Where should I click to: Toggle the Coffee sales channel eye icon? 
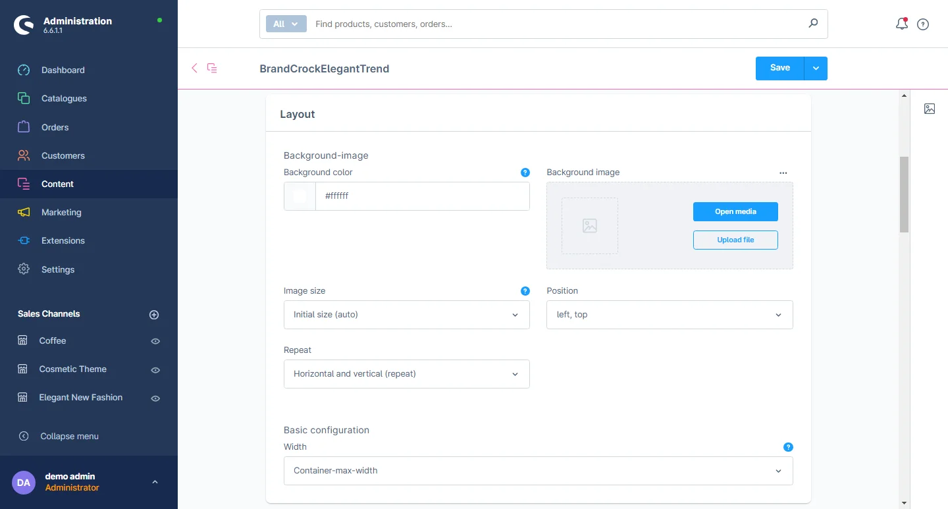click(155, 341)
